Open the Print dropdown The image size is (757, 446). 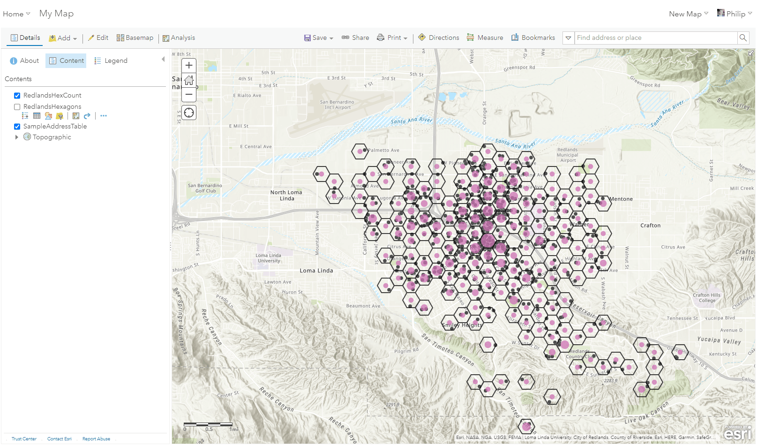(392, 38)
